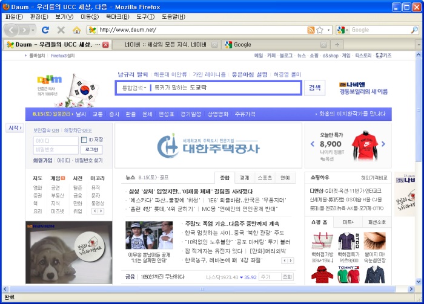Click the 주가 stock input field
Viewport: 424px width, 304px height.
[x=270, y=277]
